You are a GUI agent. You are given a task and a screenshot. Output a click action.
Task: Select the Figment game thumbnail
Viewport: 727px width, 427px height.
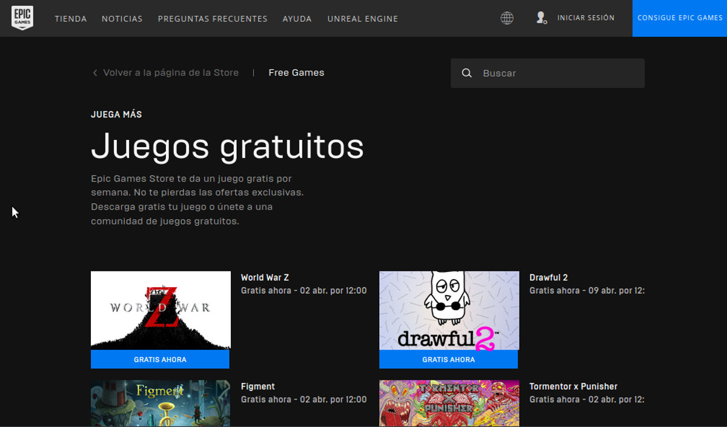click(x=161, y=403)
